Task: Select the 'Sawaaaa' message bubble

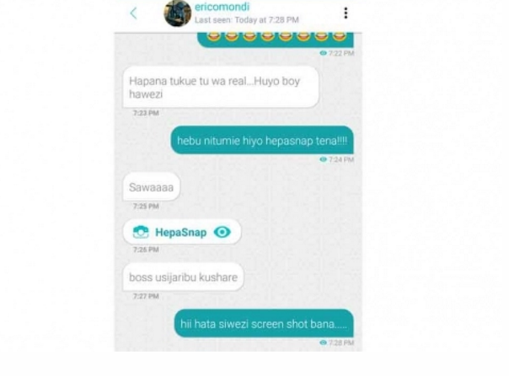Action: pyautogui.click(x=152, y=187)
